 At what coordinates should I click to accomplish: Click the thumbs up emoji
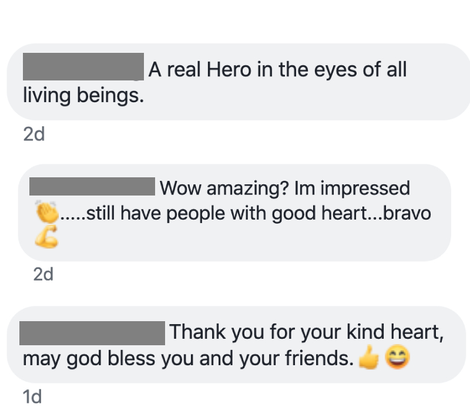click(370, 358)
